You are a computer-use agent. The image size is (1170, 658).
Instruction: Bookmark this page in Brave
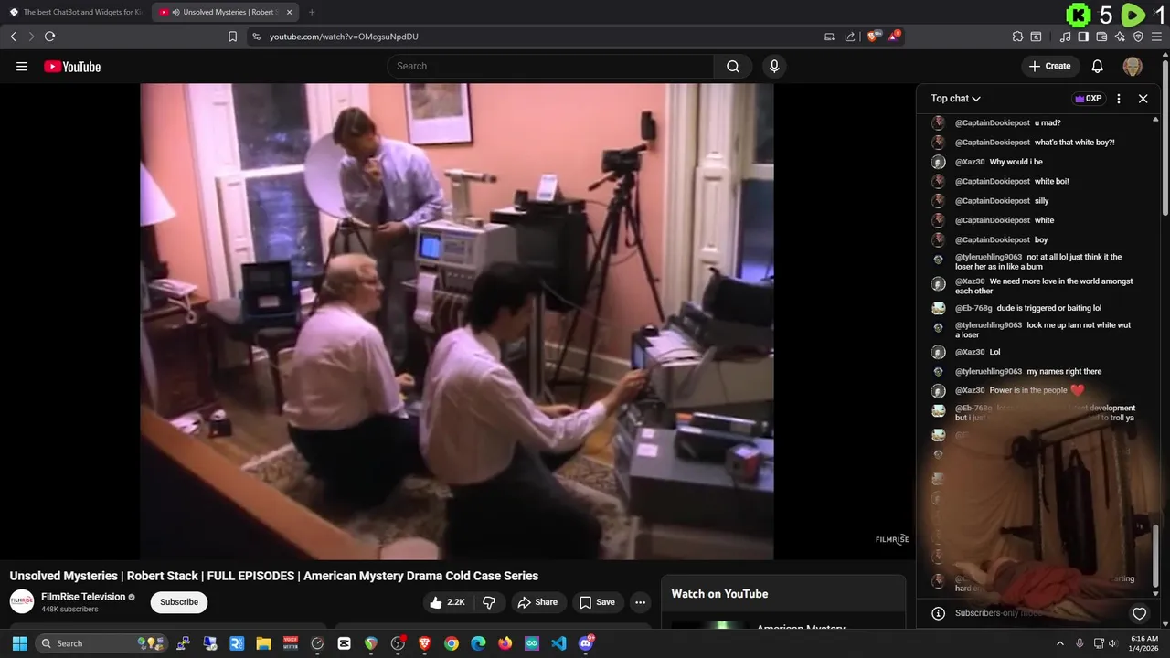232,37
